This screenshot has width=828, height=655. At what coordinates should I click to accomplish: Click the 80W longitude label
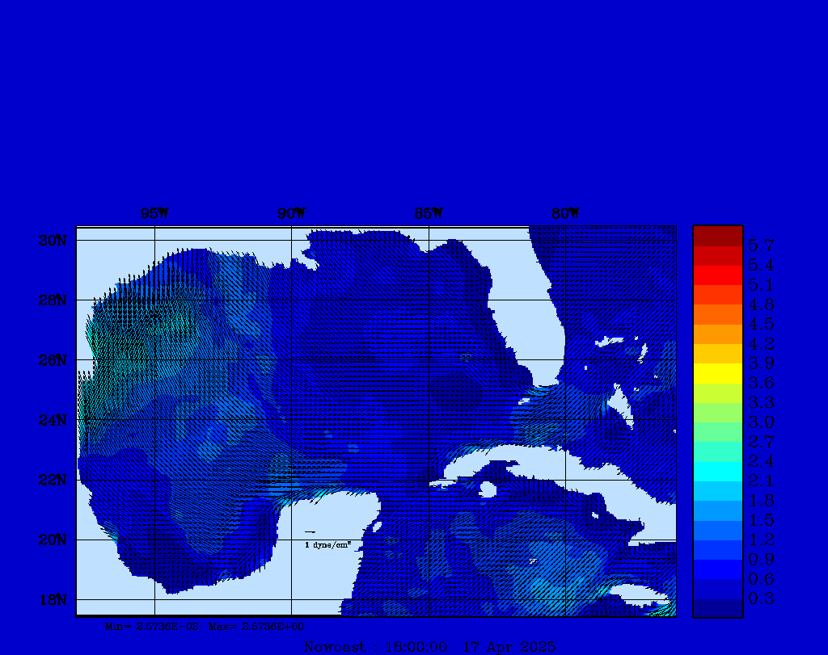point(565,214)
